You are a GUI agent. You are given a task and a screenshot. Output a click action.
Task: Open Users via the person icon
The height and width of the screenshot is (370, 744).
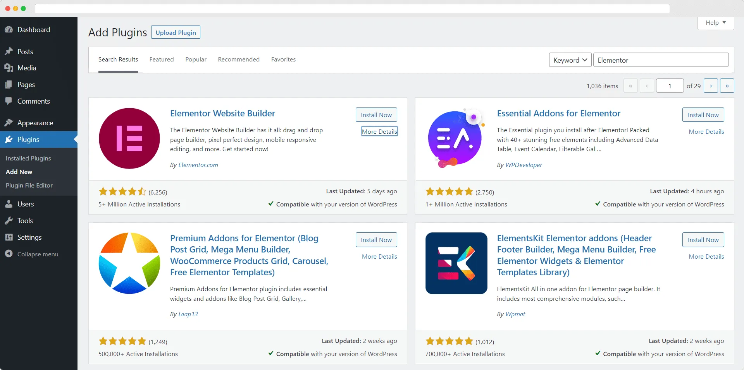(9, 204)
